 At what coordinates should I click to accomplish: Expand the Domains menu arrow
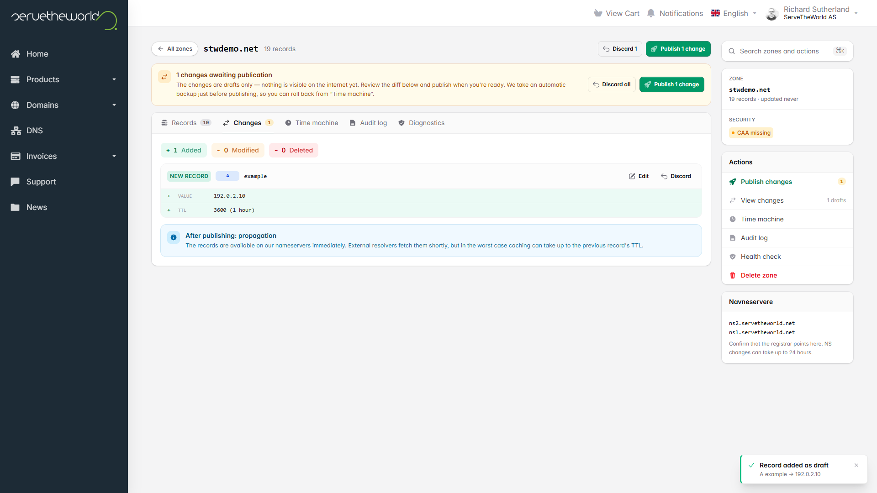tap(114, 105)
